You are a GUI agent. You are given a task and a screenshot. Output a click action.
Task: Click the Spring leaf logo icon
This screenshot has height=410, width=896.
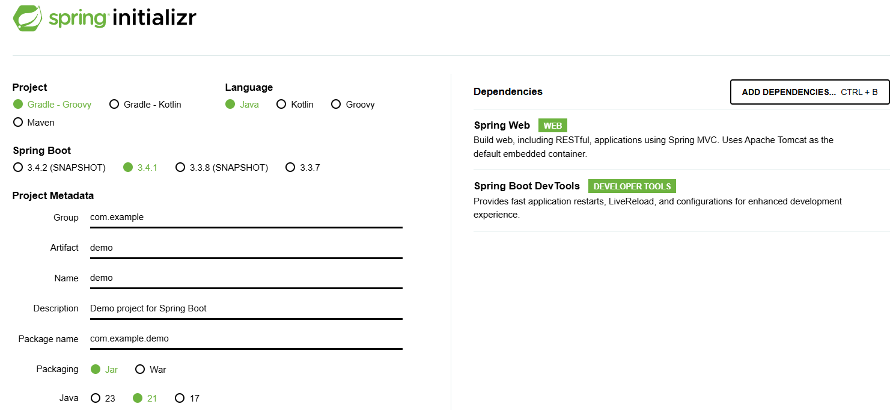click(28, 18)
